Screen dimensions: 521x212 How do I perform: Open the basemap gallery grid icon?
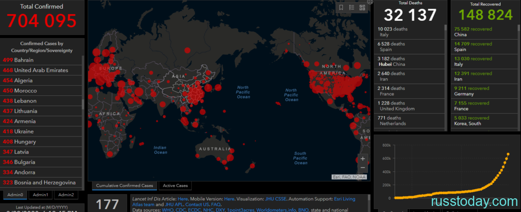[x=362, y=7]
